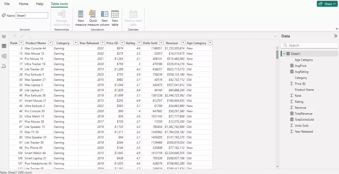Open the Age Category column filter dropdown
Screen dimensions: 339x174
[210, 43]
